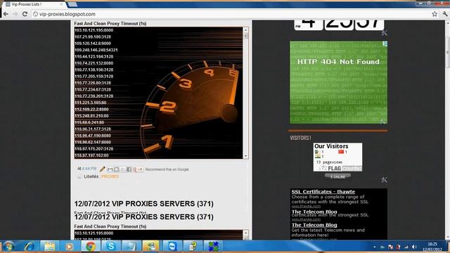Click the browser forward arrow
450x253 pixels.
15,14
